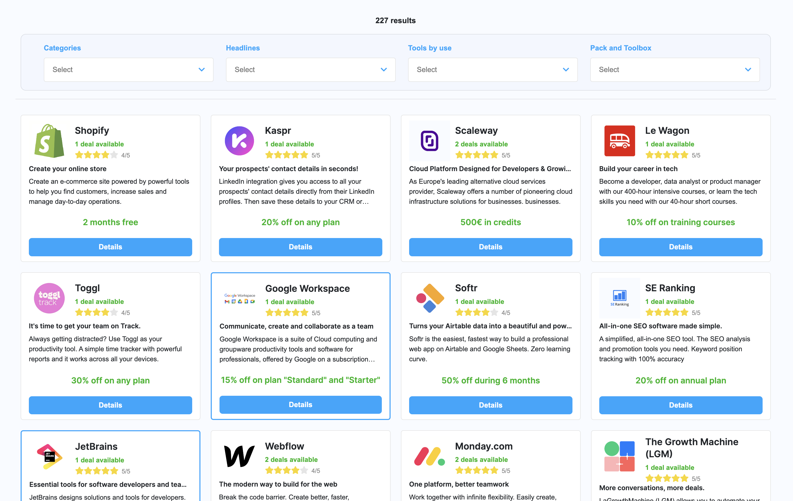Click the Scaleway logo icon
793x501 pixels.
pos(430,140)
